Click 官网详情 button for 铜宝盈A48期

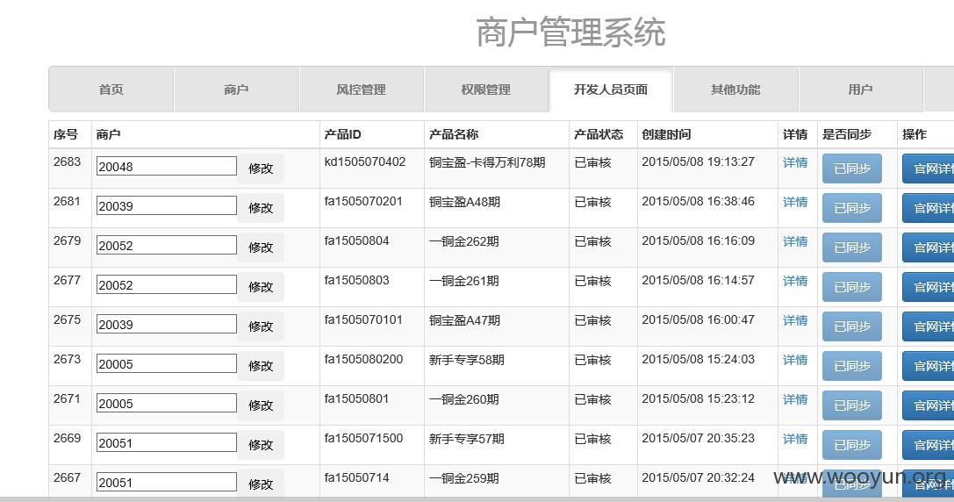929,208
